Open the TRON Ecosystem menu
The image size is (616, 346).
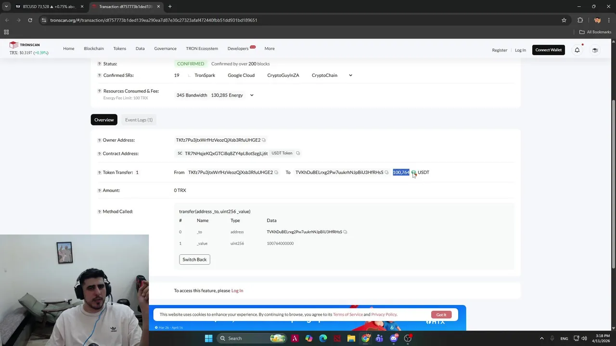pyautogui.click(x=202, y=49)
